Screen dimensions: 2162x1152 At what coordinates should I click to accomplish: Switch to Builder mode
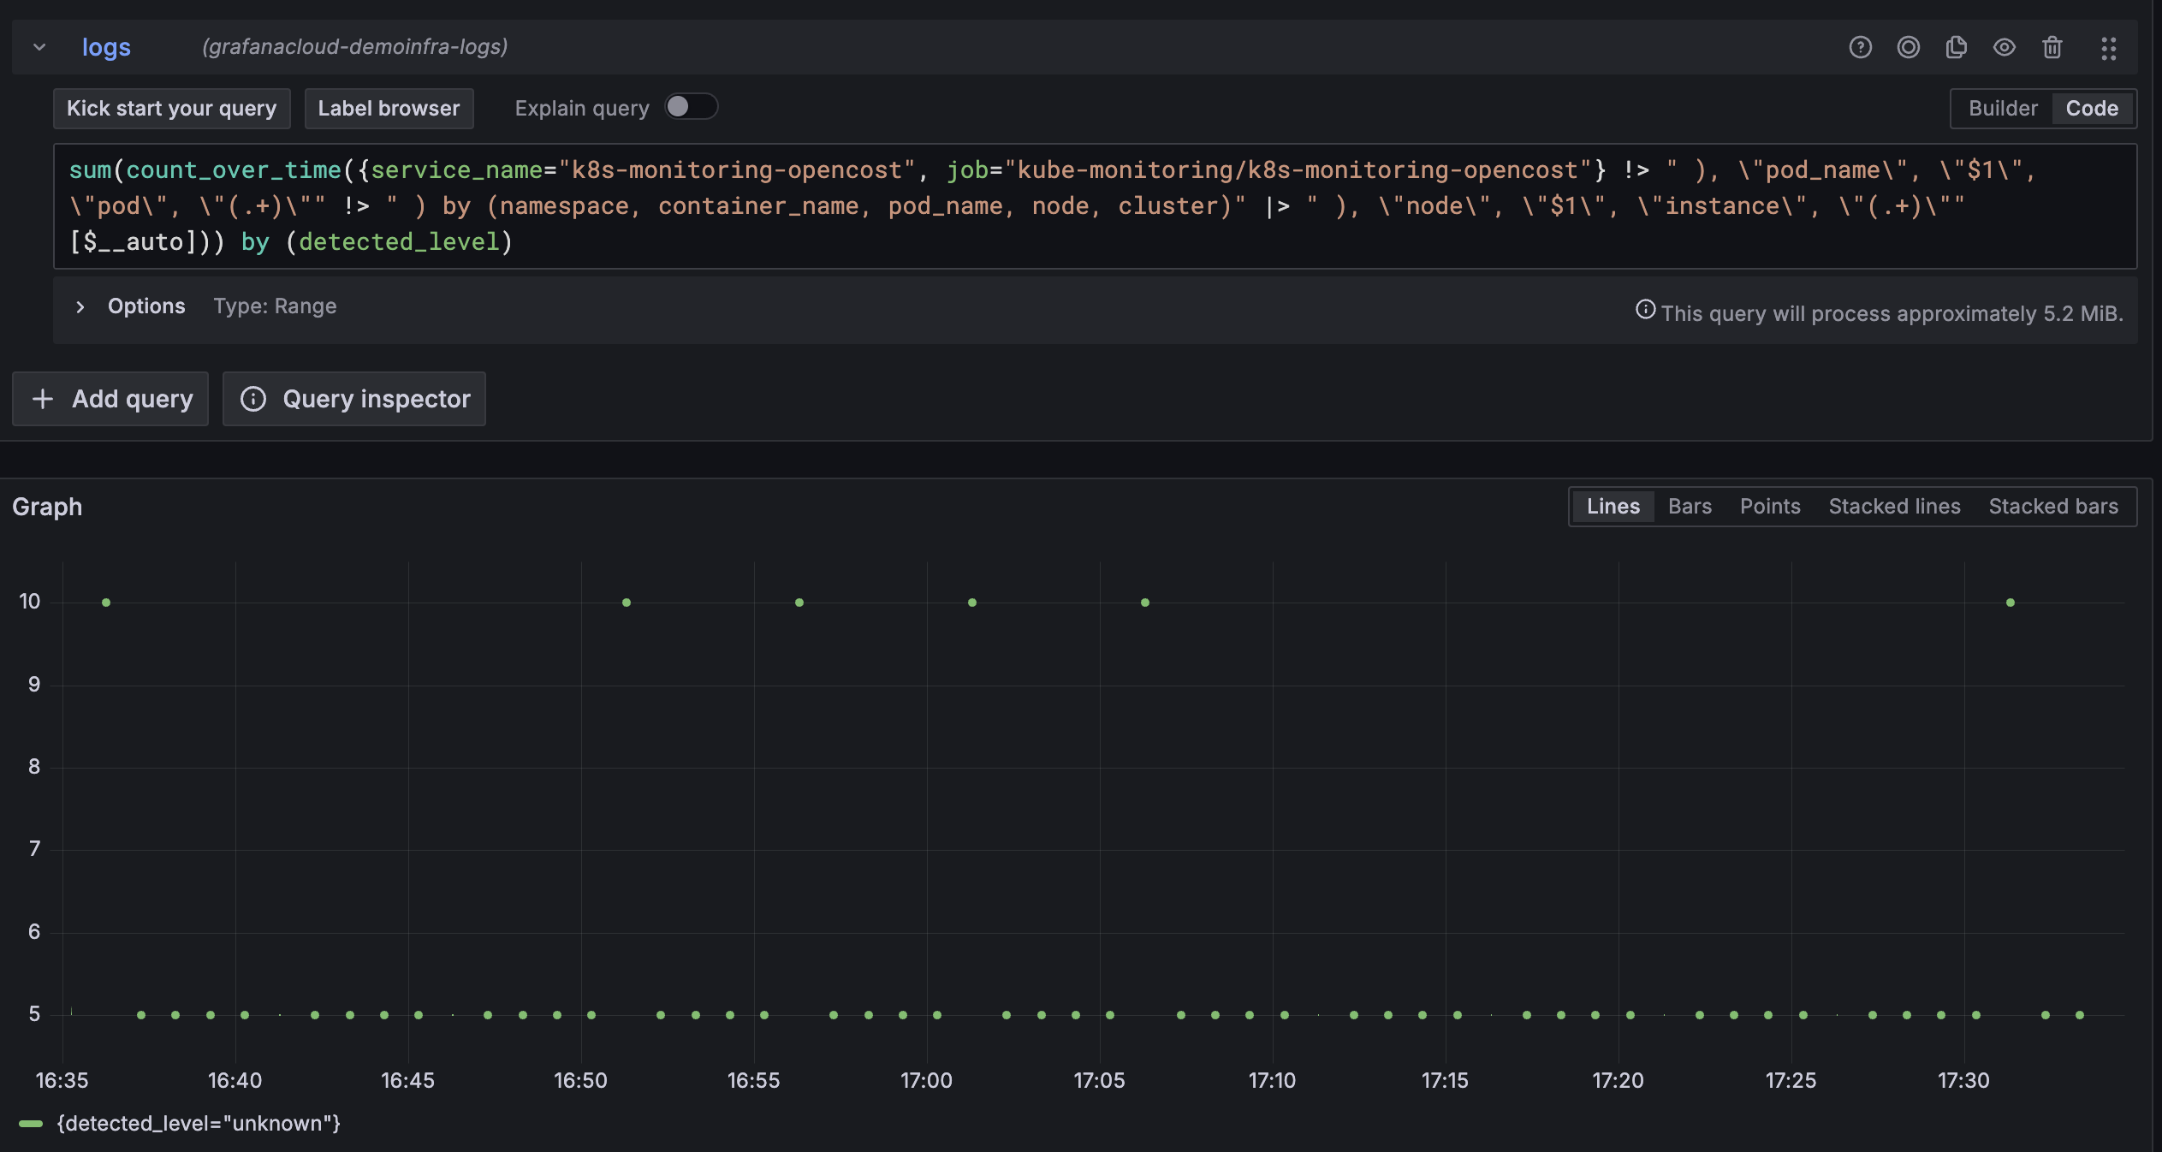click(x=2003, y=108)
